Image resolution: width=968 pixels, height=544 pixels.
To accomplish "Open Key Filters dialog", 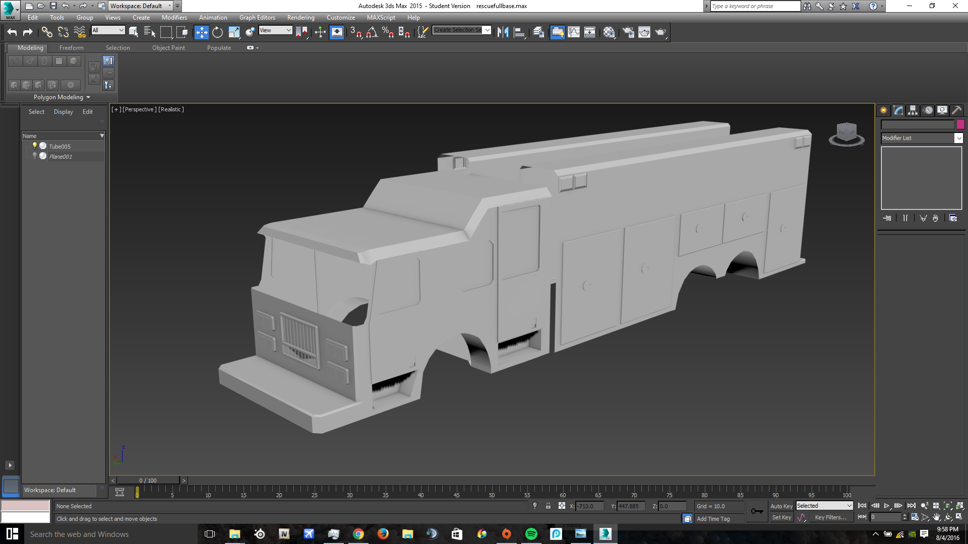I will (x=830, y=517).
